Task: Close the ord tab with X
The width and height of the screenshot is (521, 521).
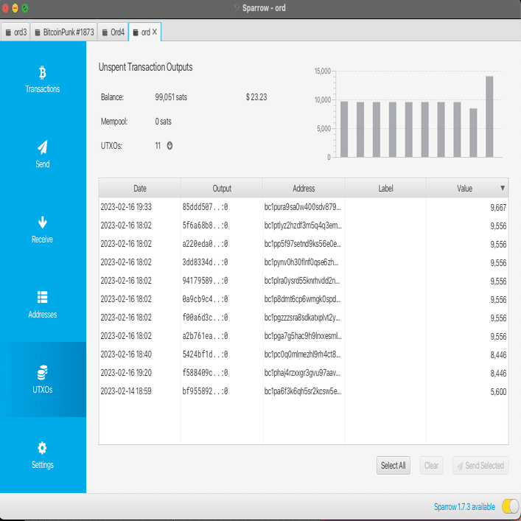Action: [x=155, y=32]
